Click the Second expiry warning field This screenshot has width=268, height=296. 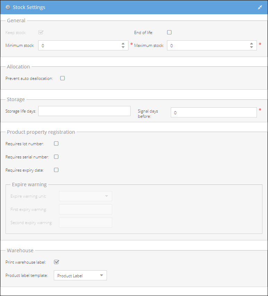click(x=85, y=222)
